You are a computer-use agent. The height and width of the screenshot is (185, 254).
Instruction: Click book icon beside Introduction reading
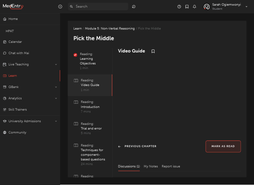tap(76, 102)
